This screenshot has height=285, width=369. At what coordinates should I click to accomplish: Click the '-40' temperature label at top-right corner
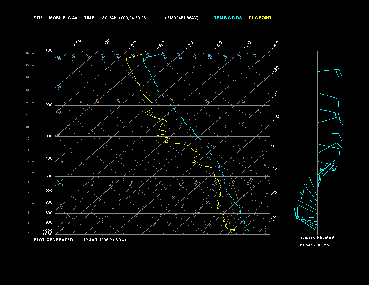pyautogui.click(x=275, y=45)
